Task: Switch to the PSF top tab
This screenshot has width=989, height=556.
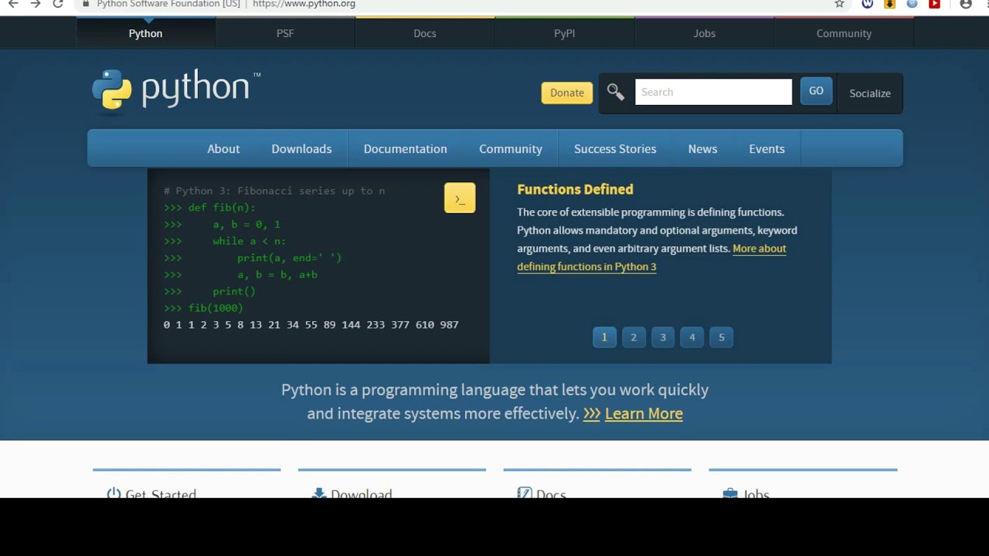Action: click(x=285, y=33)
